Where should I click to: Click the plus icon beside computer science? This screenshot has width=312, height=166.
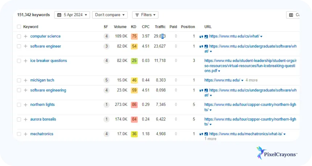point(25,36)
